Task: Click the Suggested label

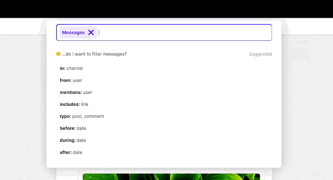Action: point(260,54)
